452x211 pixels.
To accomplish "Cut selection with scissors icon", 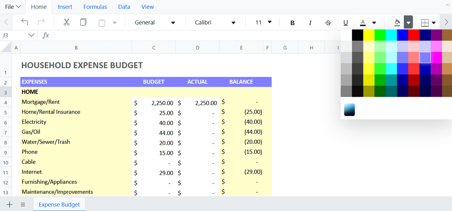I will tap(66, 22).
